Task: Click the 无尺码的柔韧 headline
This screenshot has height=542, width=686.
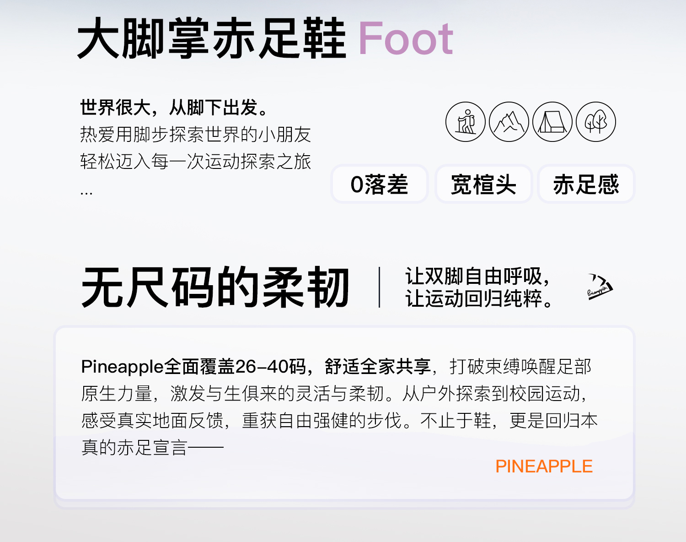Action: click(215, 288)
